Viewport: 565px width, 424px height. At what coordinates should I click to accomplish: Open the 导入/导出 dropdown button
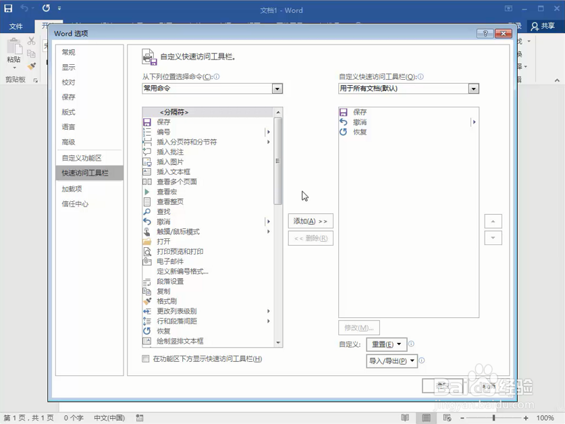pos(392,361)
